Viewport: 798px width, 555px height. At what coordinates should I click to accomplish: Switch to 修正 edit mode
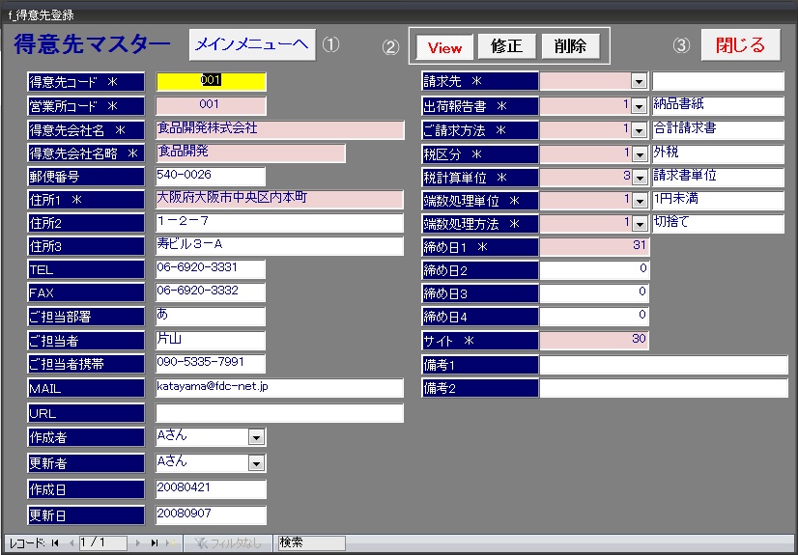506,46
